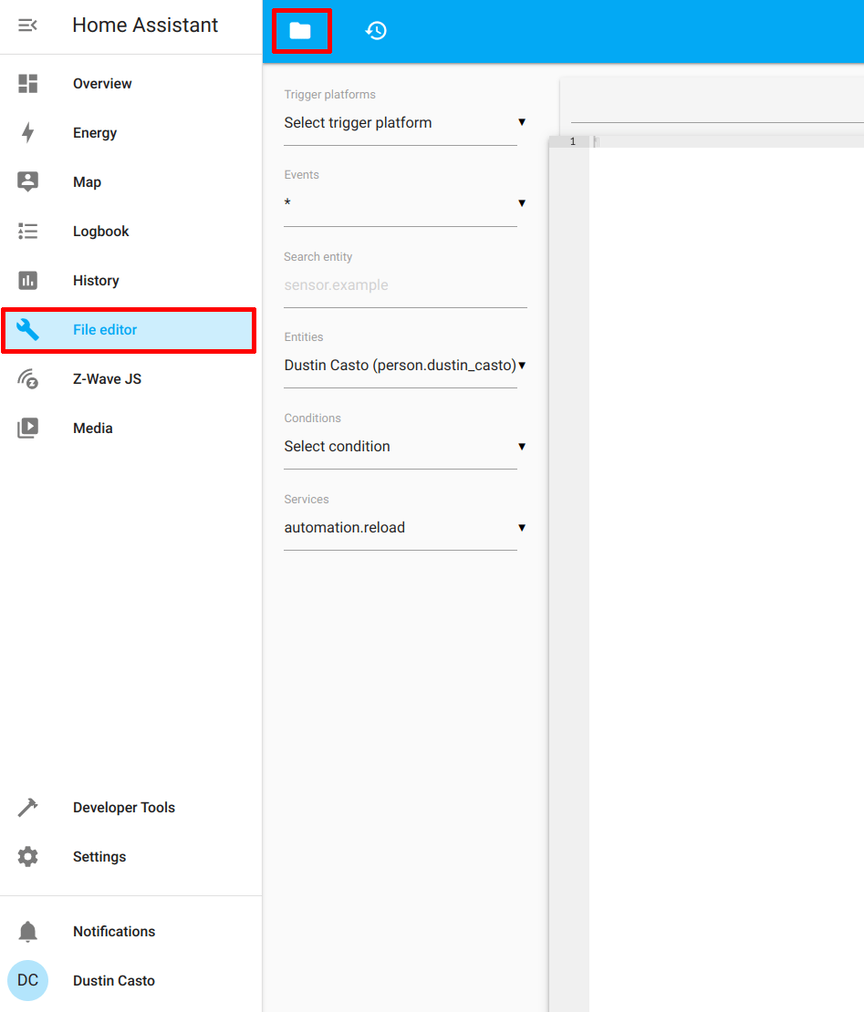Select the Overview dashboard icon
Screen dimensions: 864x1012
pyautogui.click(x=27, y=83)
